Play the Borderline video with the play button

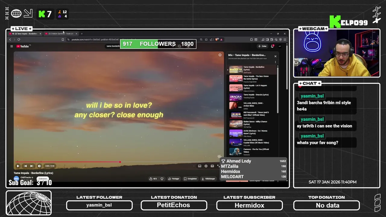tap(18, 166)
